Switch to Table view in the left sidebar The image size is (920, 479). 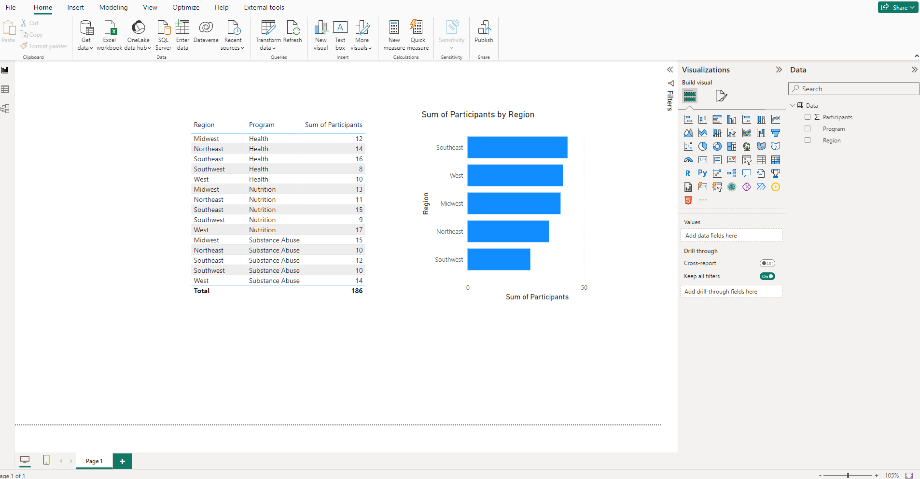point(5,89)
